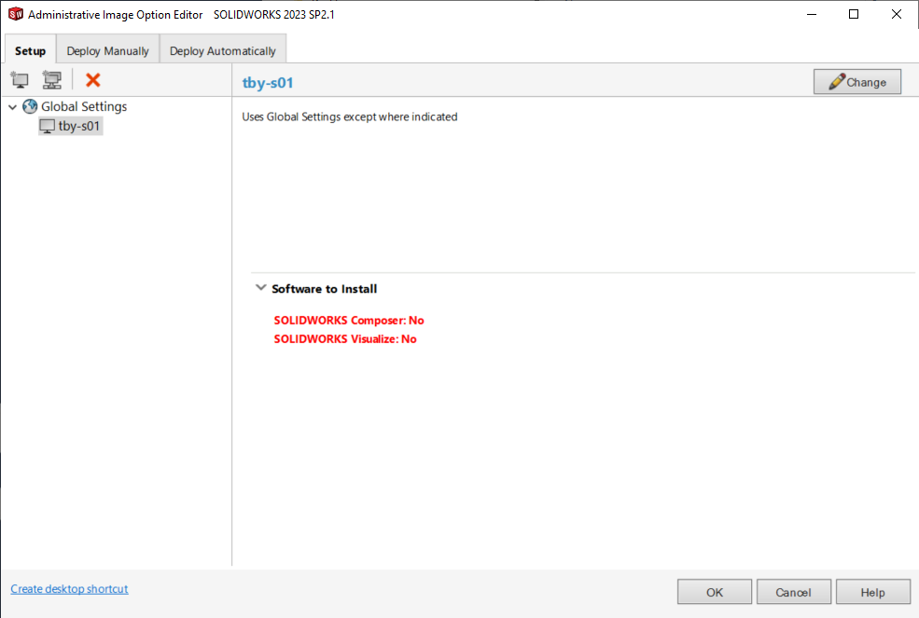
Task: Maximize the Option Editor window
Action: [x=854, y=14]
